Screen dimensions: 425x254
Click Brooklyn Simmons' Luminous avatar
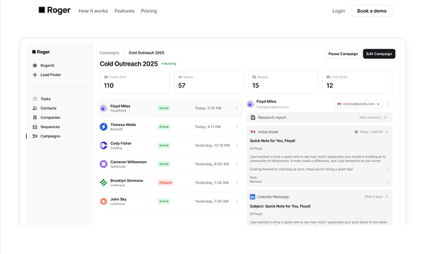pyautogui.click(x=104, y=182)
